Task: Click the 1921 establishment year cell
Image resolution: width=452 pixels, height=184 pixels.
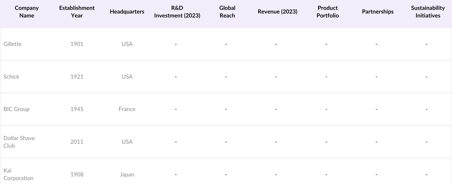Action: (x=77, y=77)
